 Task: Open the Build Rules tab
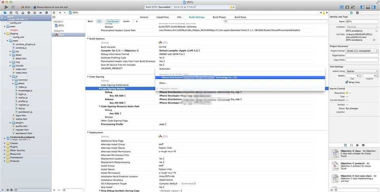coord(240,17)
